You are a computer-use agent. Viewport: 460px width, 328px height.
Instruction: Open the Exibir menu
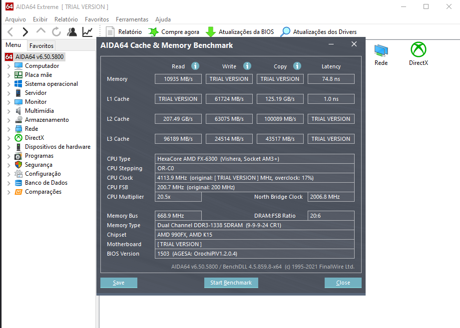(40, 19)
